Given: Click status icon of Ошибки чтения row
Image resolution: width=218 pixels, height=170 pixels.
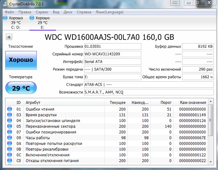Looking at the screenshot, I should (x=10, y=109).
